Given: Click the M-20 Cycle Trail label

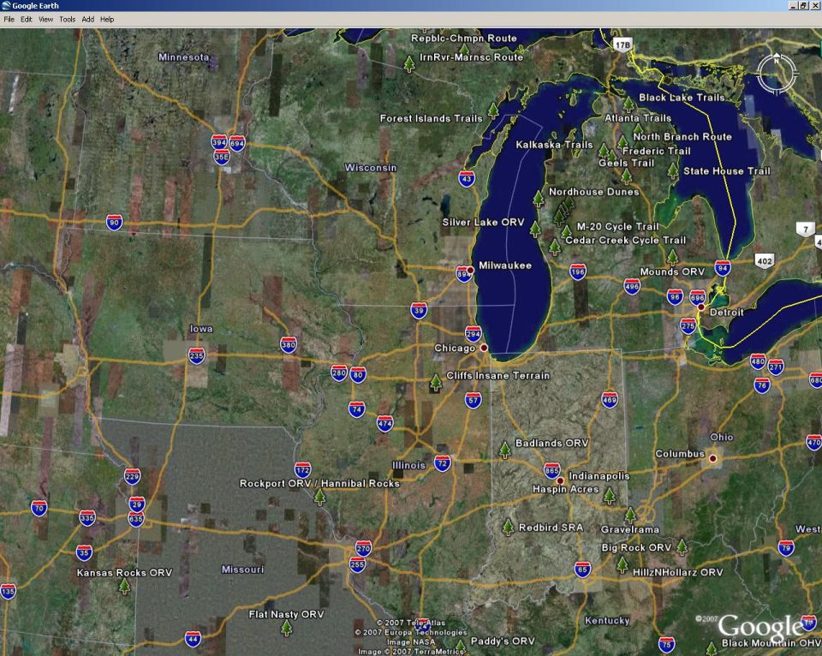Looking at the screenshot, I should (617, 227).
